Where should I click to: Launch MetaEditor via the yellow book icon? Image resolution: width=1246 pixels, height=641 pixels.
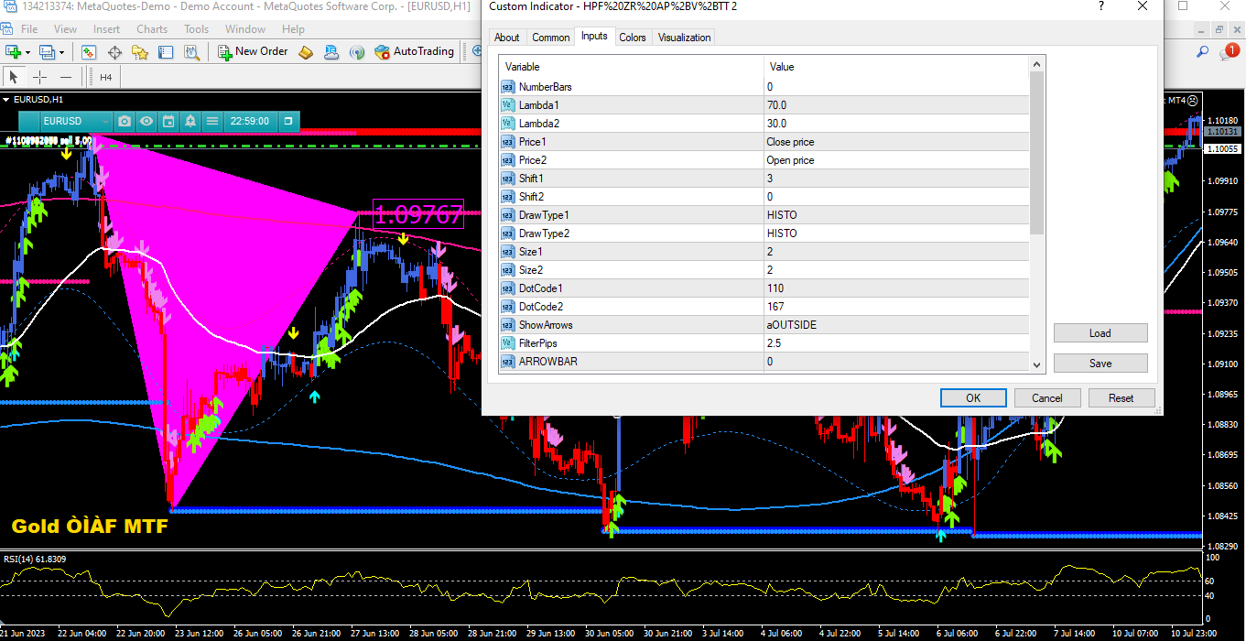click(307, 52)
